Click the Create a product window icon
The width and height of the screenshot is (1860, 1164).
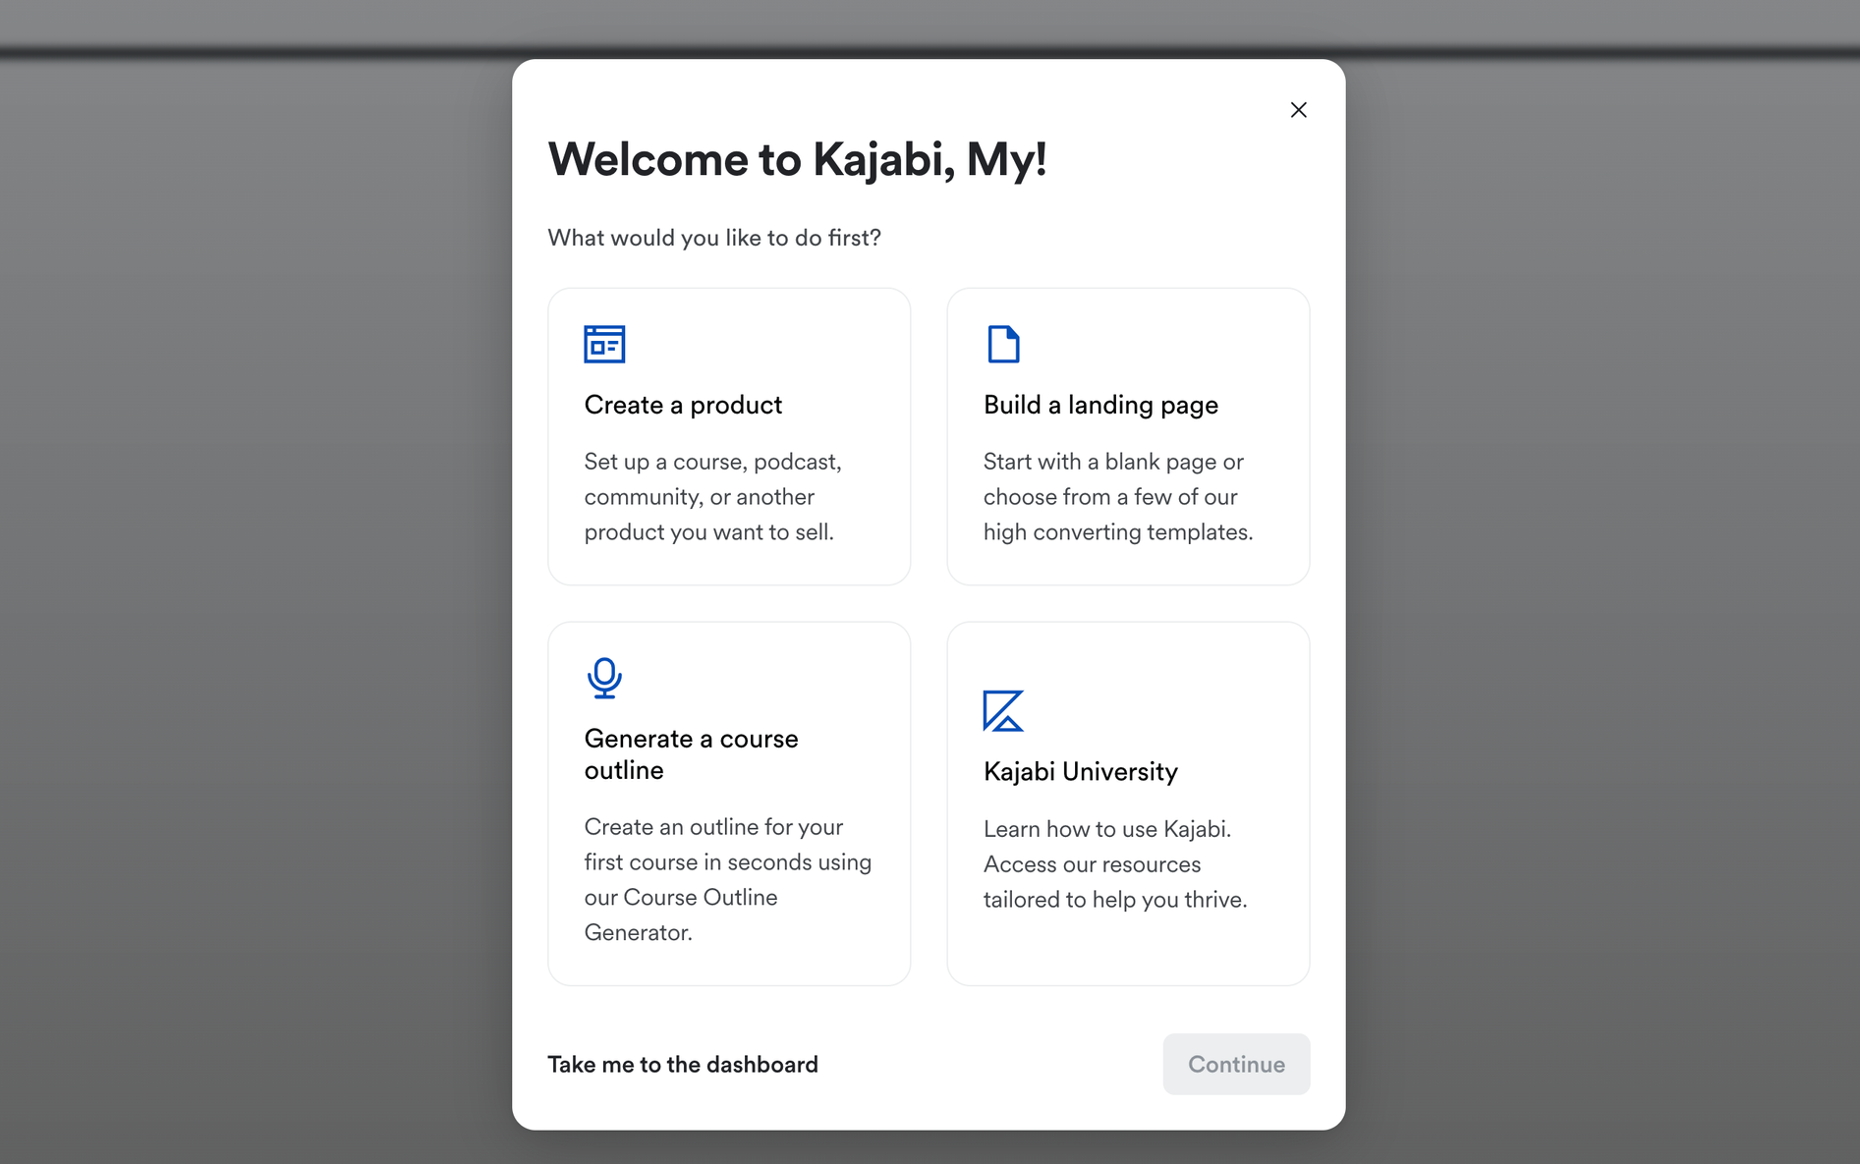pos(604,344)
